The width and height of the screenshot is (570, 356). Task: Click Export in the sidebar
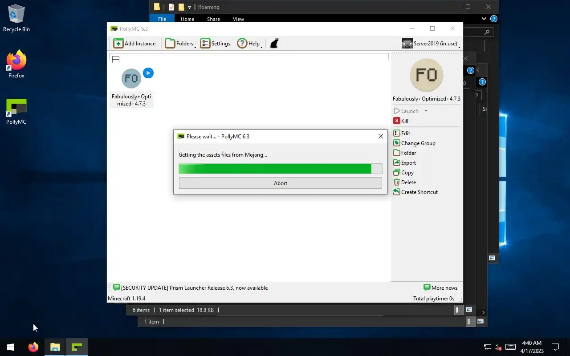[x=404, y=162]
